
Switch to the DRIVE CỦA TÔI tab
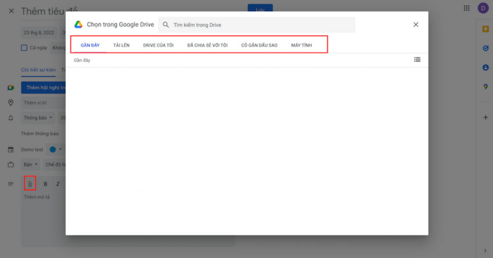tap(158, 45)
